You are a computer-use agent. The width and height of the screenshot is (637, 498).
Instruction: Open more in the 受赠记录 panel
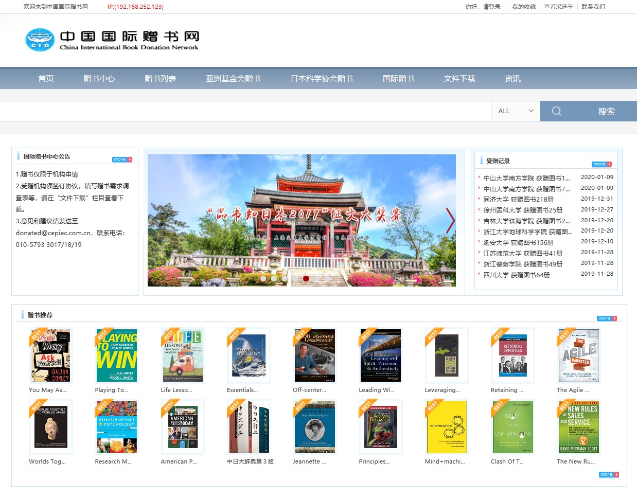point(601,164)
